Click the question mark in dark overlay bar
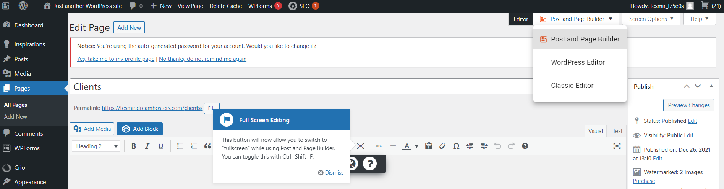The image size is (724, 189). (x=370, y=164)
